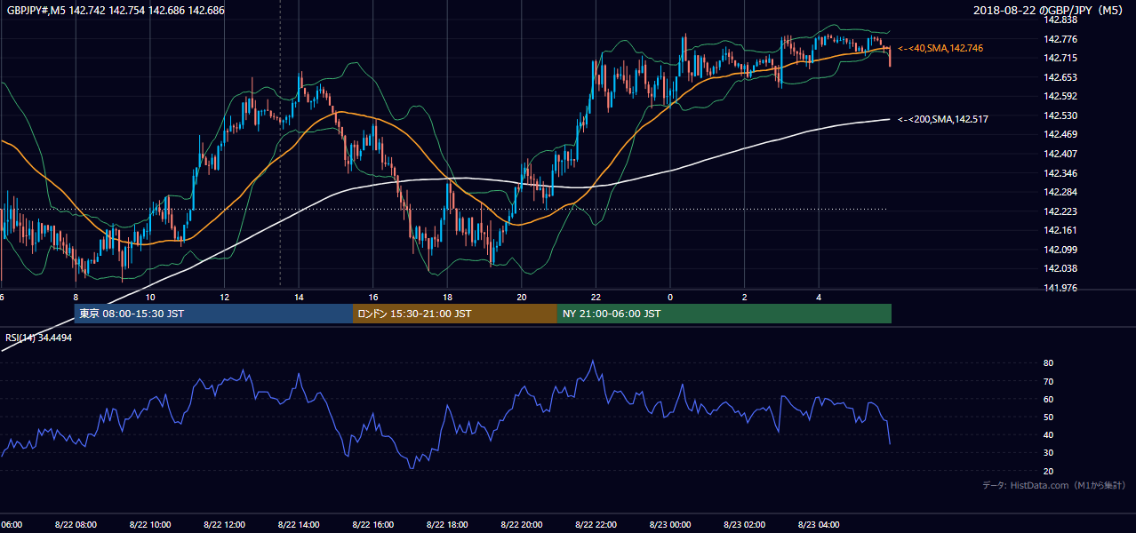
Task: Click the 8/22 14:00 bottom time label
Action: coord(299,524)
